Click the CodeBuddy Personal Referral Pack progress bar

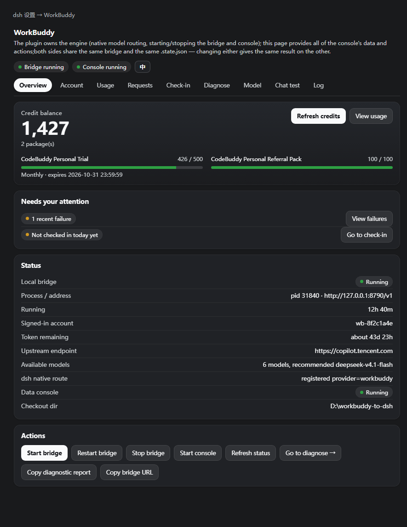(x=302, y=168)
